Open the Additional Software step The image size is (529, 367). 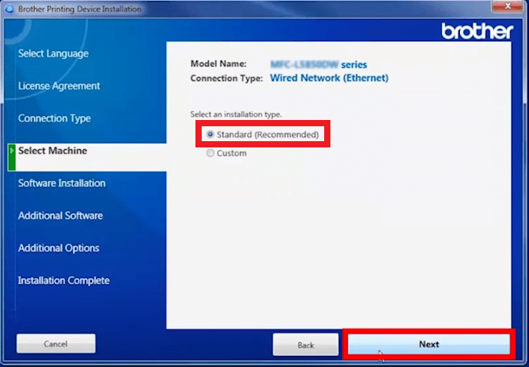click(60, 216)
